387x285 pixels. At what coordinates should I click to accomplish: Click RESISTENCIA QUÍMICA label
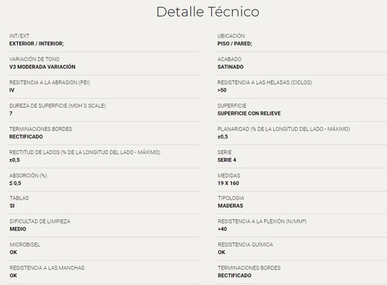(245, 245)
